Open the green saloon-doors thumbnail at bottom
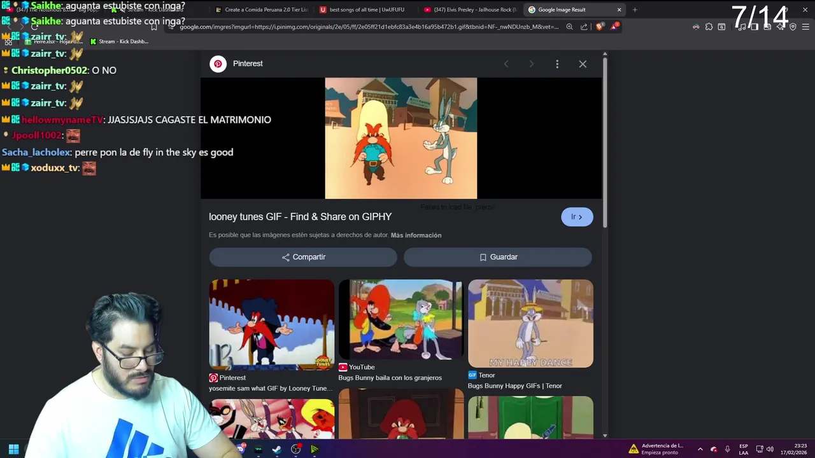The width and height of the screenshot is (815, 458). pos(530,417)
